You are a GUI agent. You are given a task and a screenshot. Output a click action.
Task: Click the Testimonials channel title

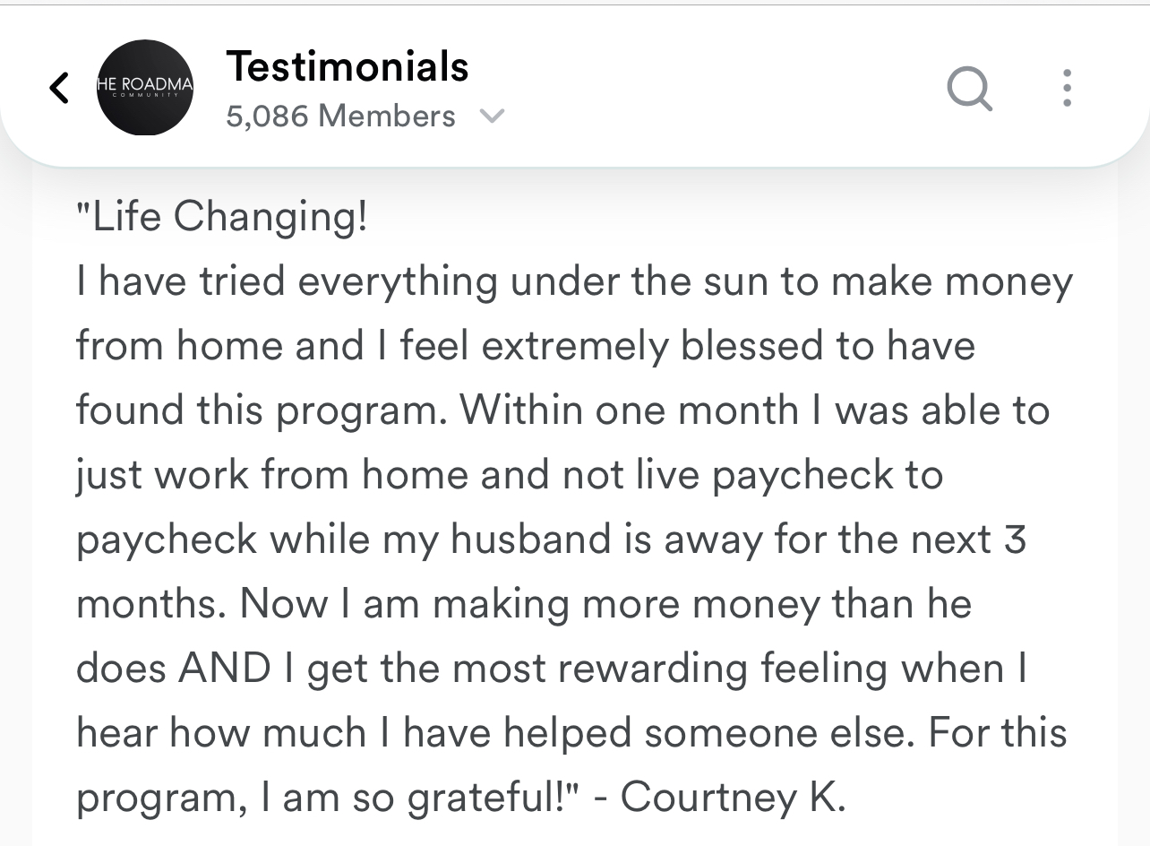click(x=347, y=66)
